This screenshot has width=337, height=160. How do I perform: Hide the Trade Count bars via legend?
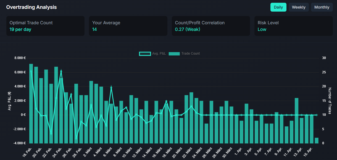coord(184,54)
